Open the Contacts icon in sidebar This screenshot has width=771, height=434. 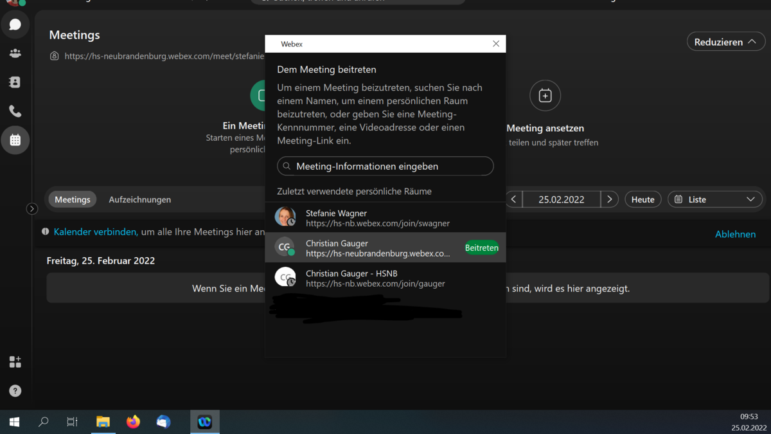15,82
